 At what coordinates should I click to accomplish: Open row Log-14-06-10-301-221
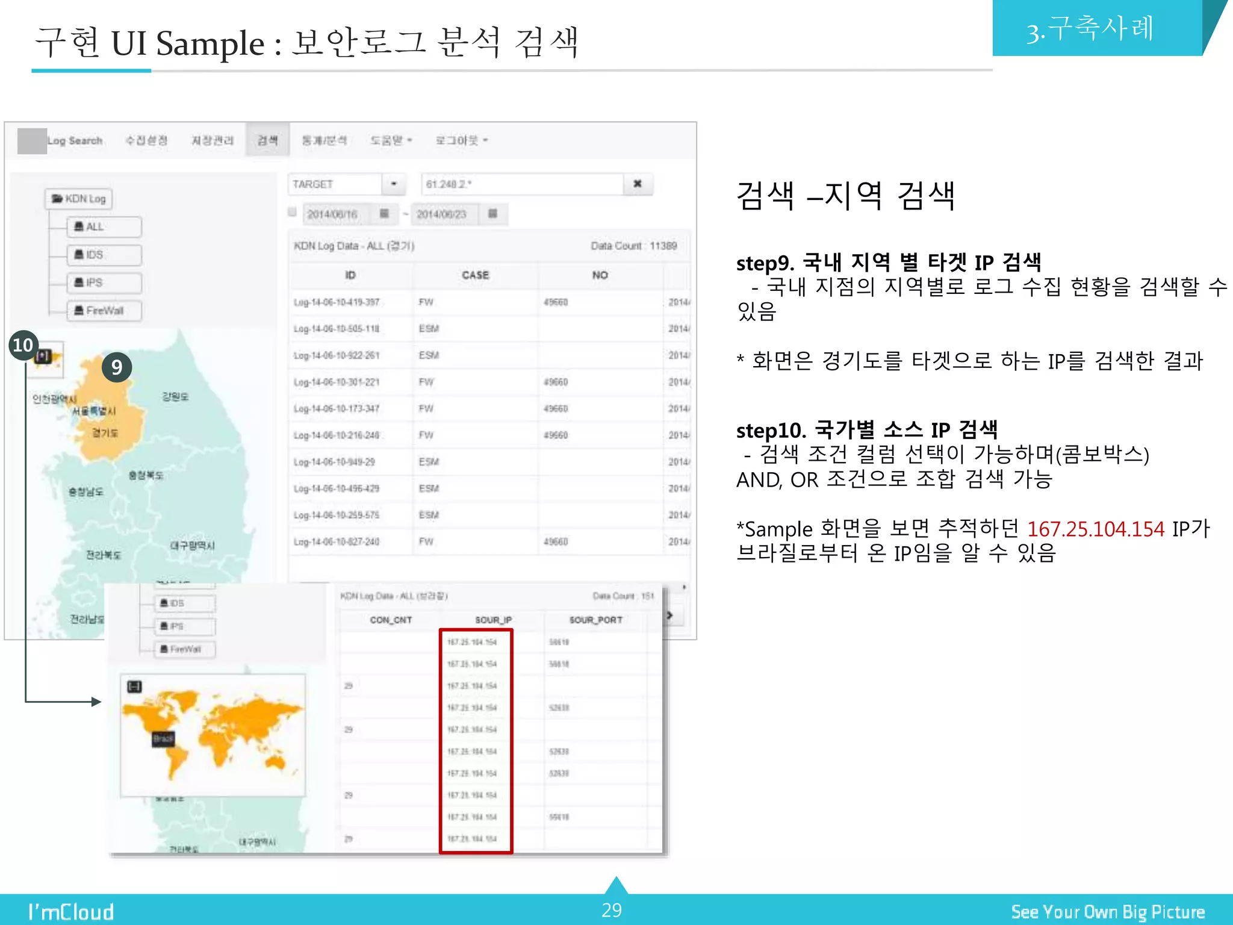coord(489,382)
